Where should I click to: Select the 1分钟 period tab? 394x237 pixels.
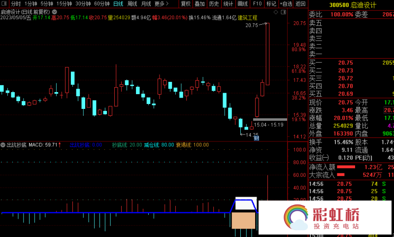[31, 4]
